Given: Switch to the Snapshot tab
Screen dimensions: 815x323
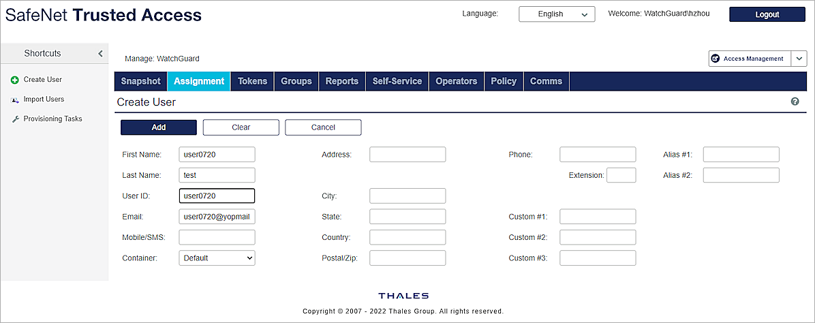Looking at the screenshot, I should (141, 81).
